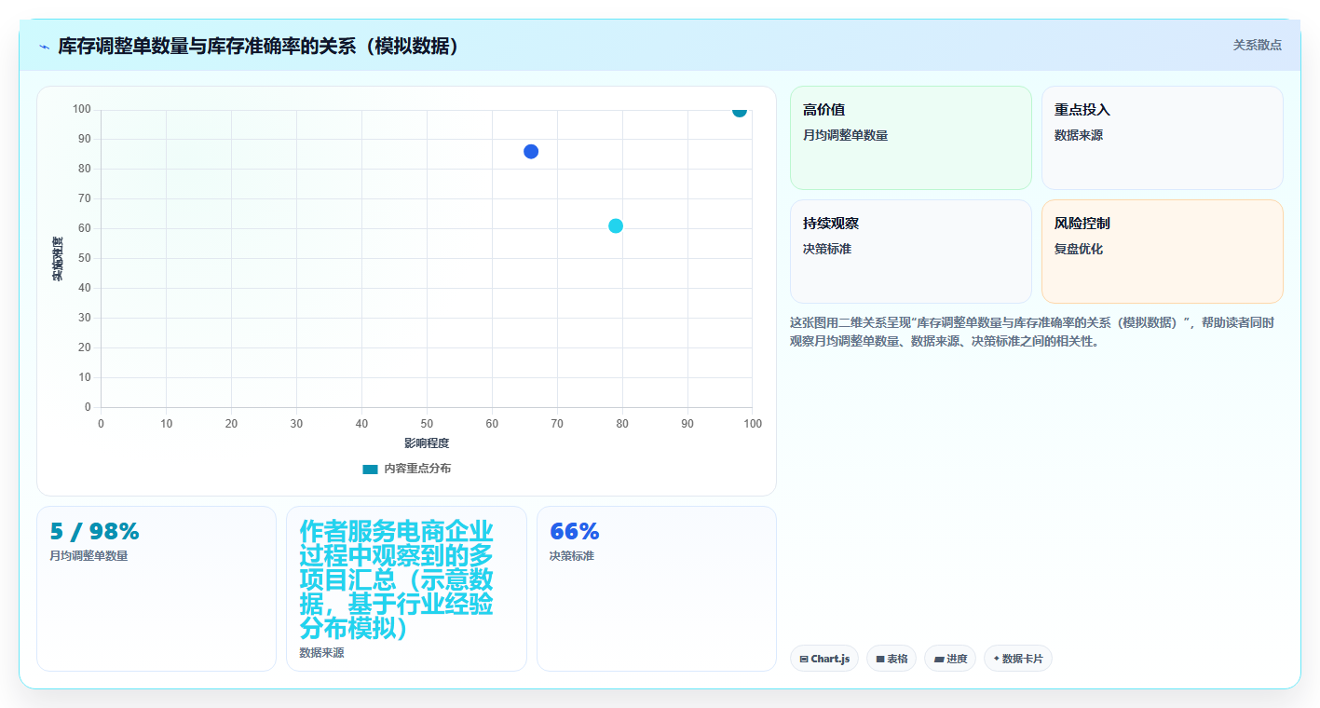Click the 影响程度 x-axis title

[x=427, y=443]
